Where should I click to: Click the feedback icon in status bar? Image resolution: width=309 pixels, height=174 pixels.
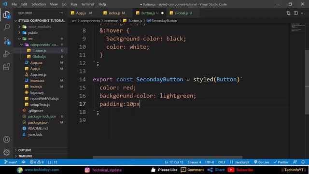tap(295, 162)
